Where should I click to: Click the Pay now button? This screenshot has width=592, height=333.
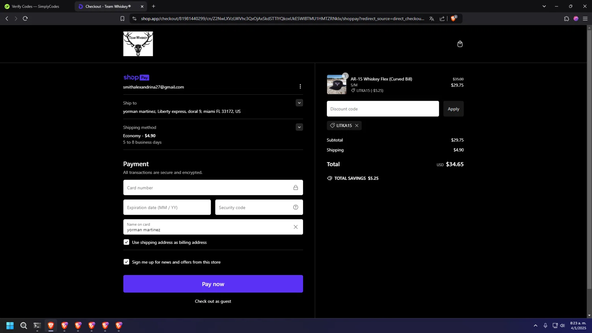[x=213, y=284]
